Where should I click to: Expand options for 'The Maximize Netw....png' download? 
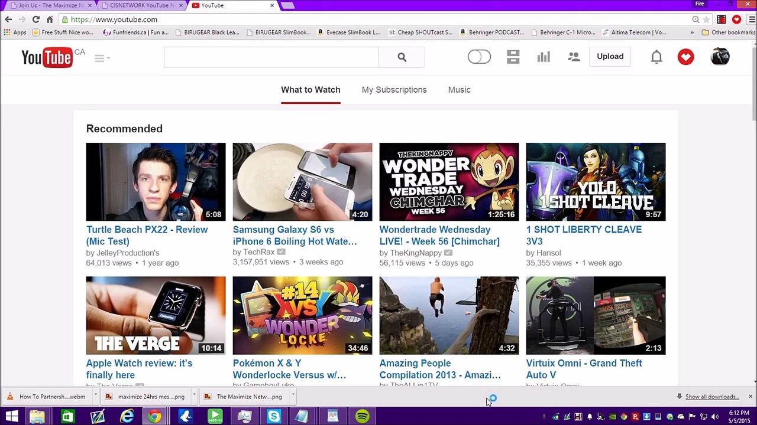click(x=293, y=396)
